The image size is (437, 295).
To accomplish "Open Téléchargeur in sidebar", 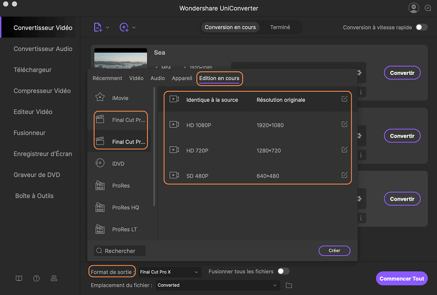I will [32, 70].
